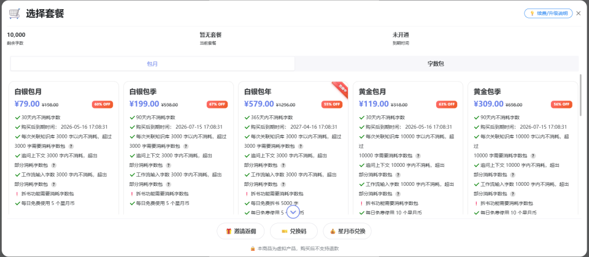Image resolution: width=589 pixels, height=257 pixels.
Task: Select the 黄金包月 plan title
Action: pos(372,91)
